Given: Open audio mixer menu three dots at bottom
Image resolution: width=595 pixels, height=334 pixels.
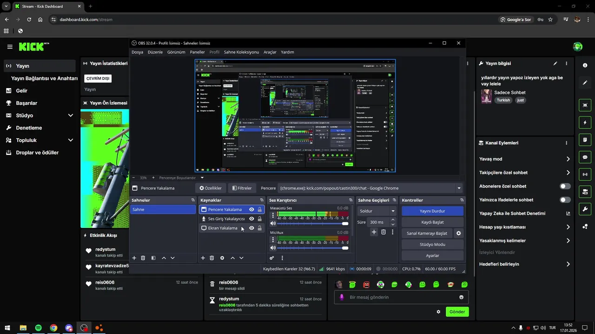Looking at the screenshot, I should [282, 258].
